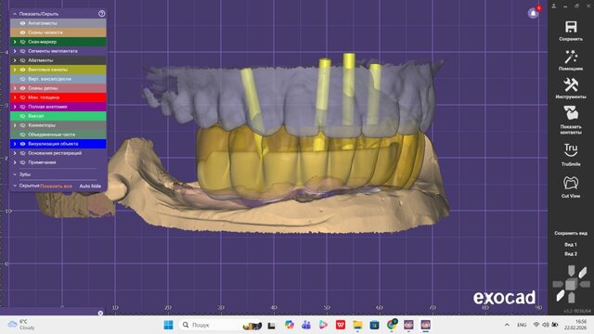This screenshot has width=594, height=334.
Task: Select the Ваксап green row label
Action: [36, 116]
